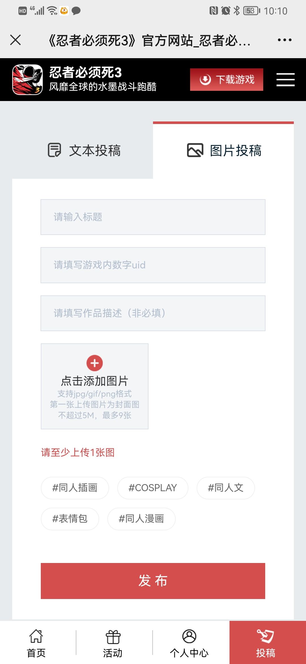Toggle the #同人插画 tag
This screenshot has width=306, height=664.
75,488
